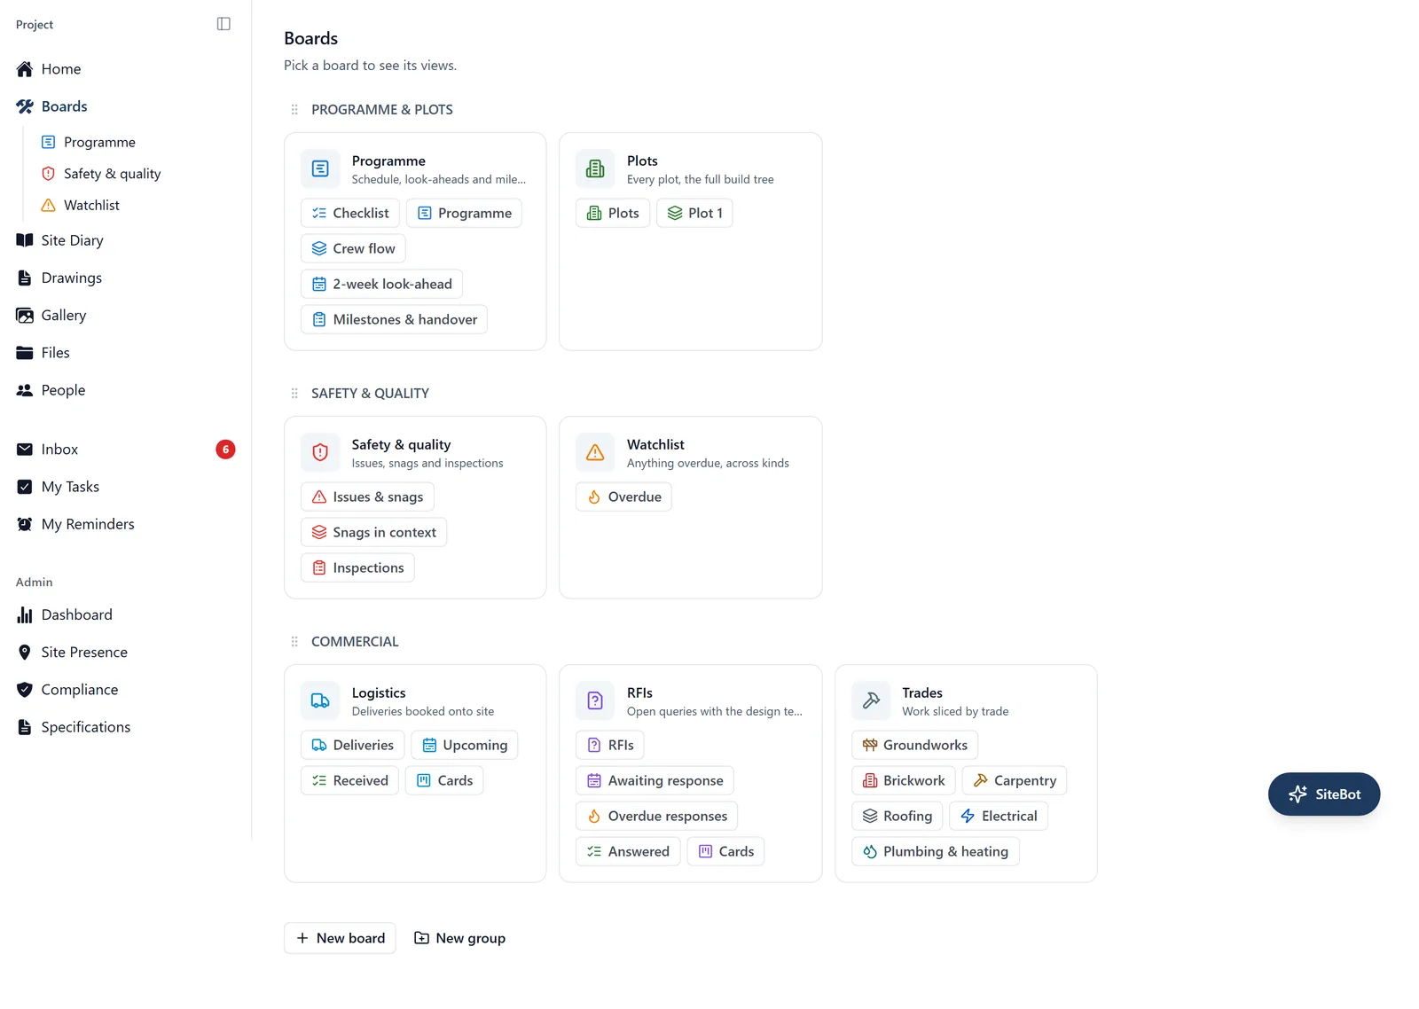Open Site Diary from the sidebar
This screenshot has width=1419, height=1009.
tap(125, 240)
